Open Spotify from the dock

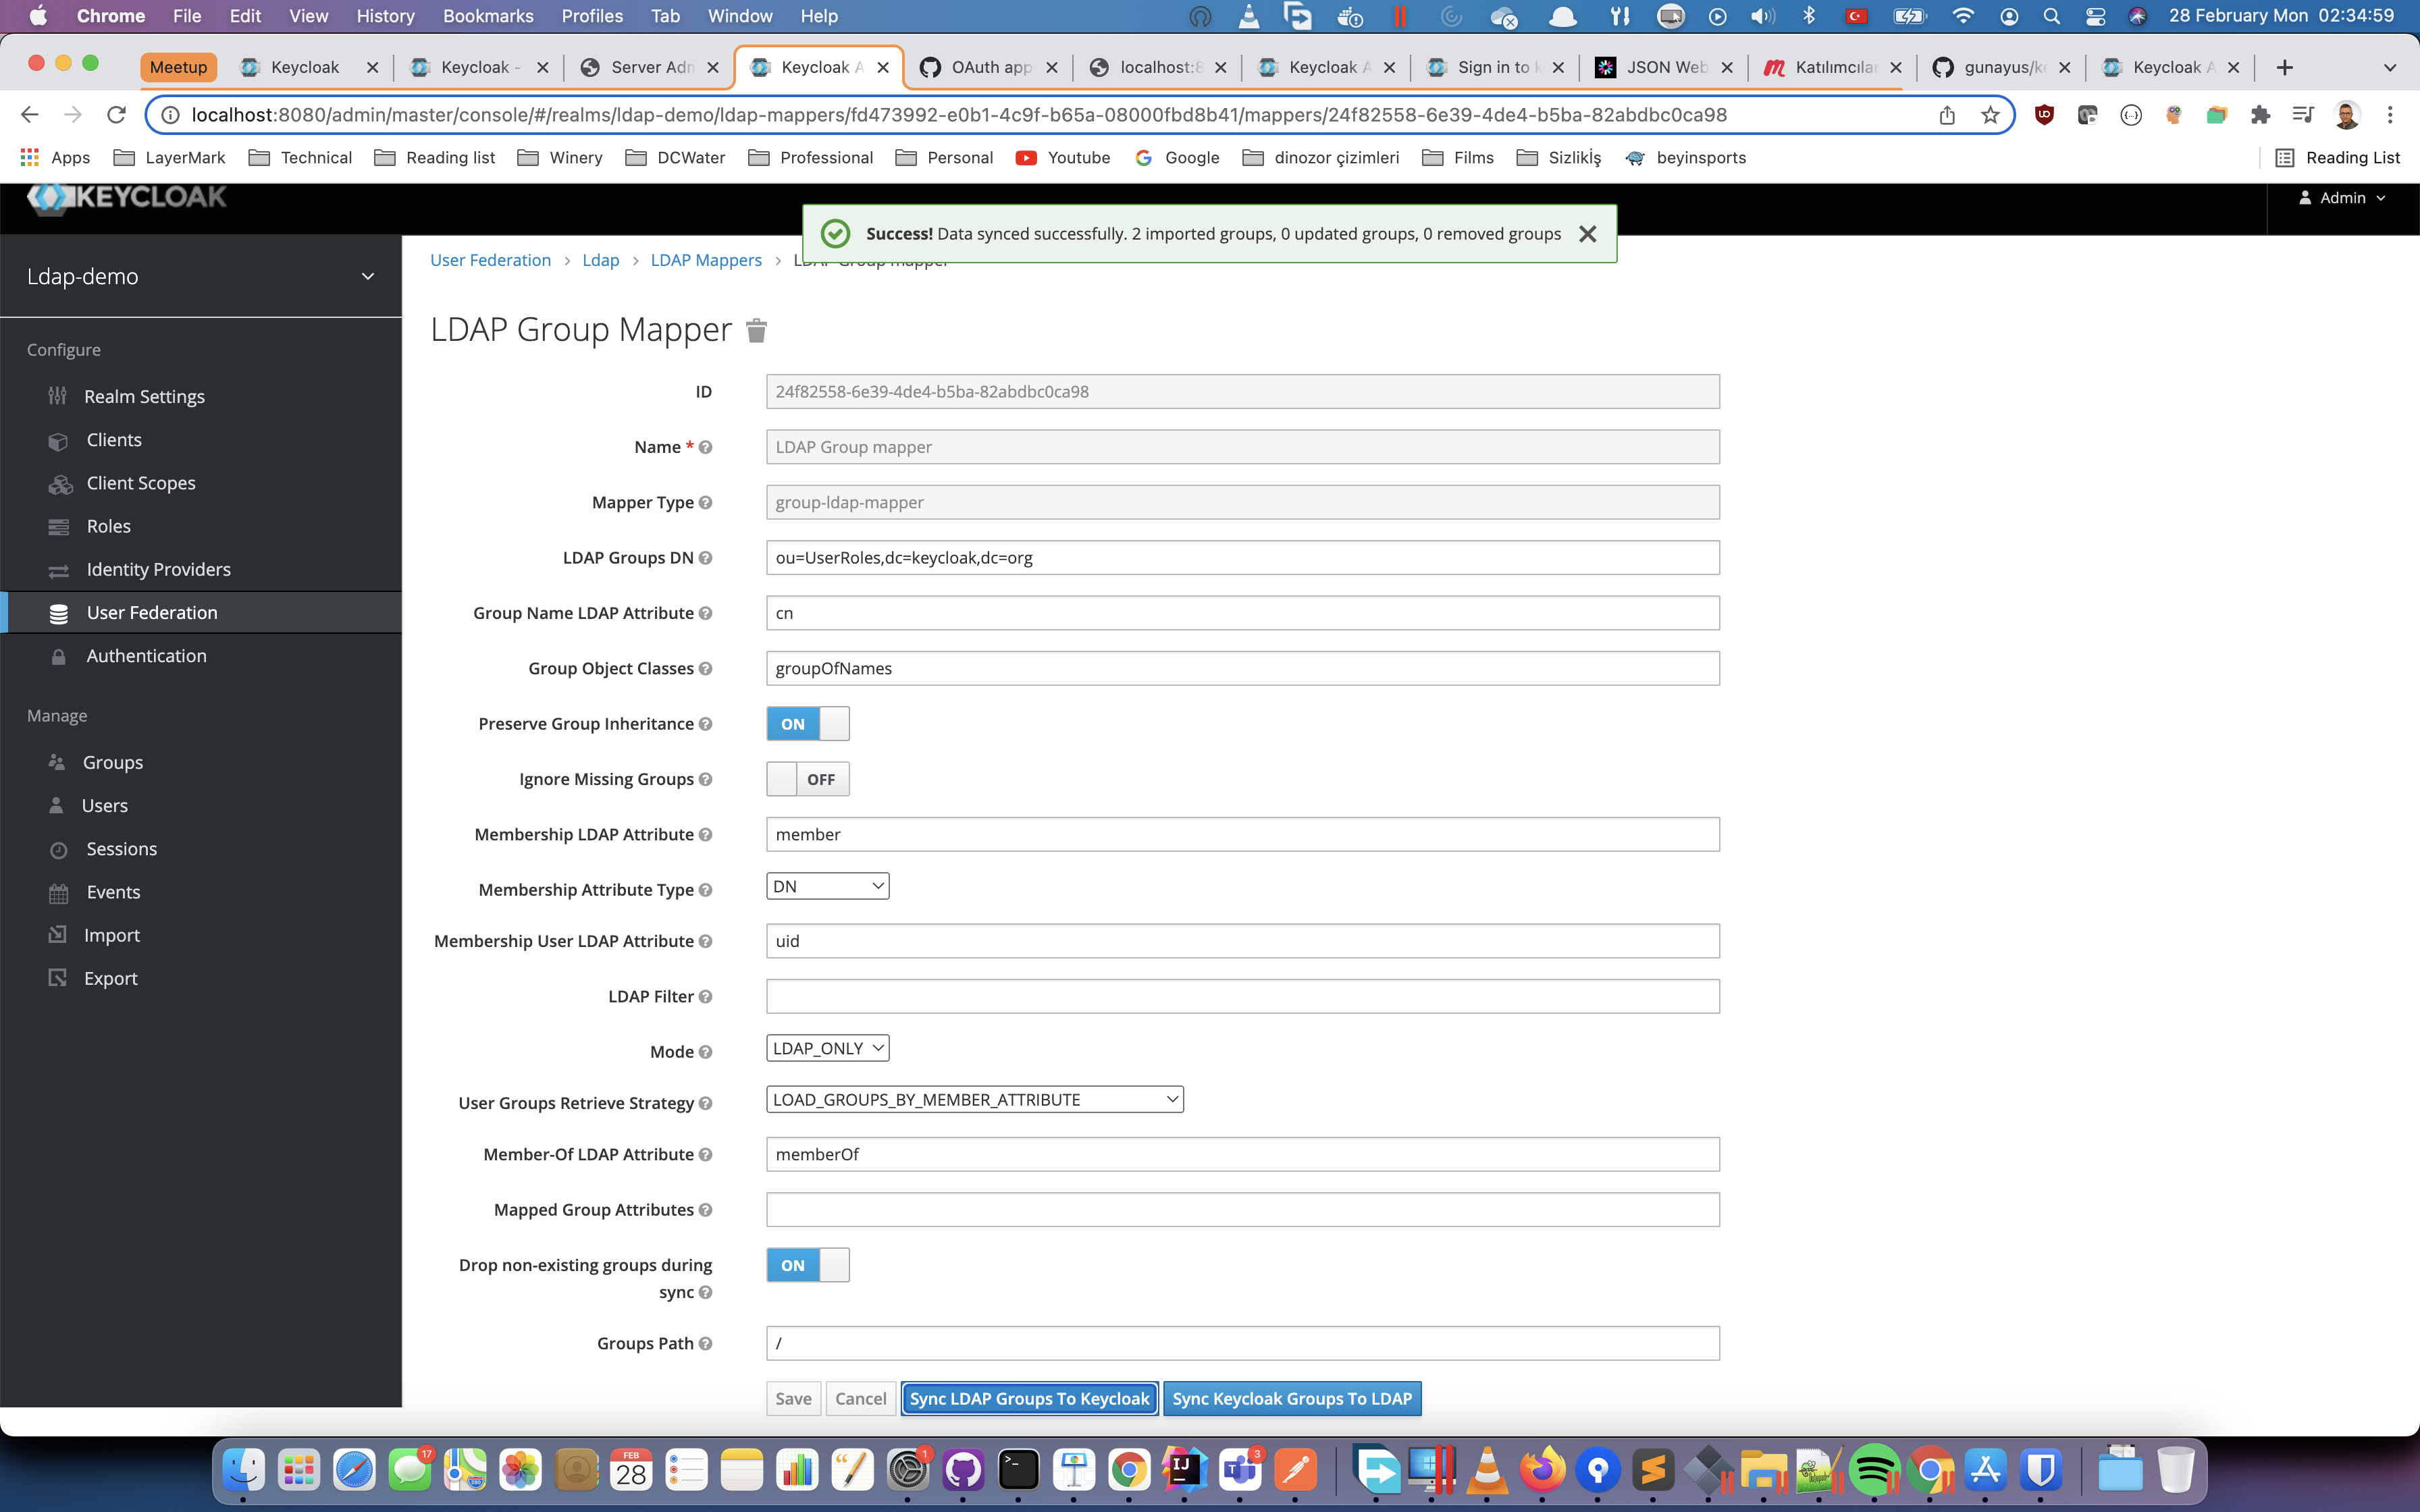(1874, 1470)
